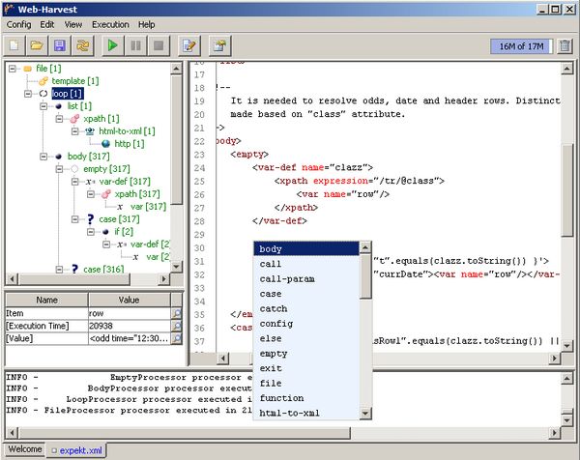Choose 'catch' from autocomplete list
The image size is (580, 460).
(306, 309)
